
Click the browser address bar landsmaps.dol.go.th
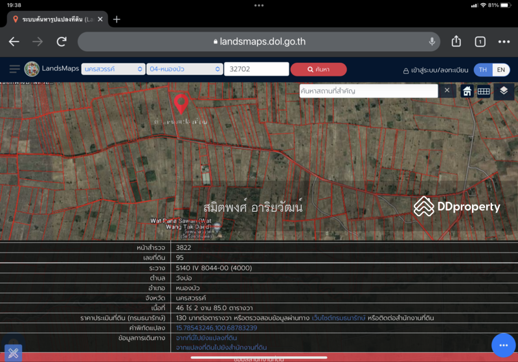pyautogui.click(x=259, y=41)
